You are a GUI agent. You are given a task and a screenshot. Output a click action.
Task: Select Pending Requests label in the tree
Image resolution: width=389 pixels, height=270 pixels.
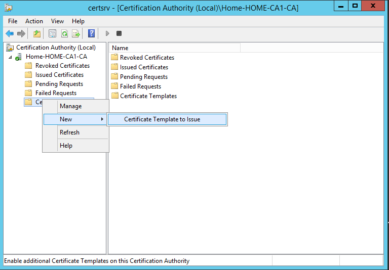tap(59, 84)
